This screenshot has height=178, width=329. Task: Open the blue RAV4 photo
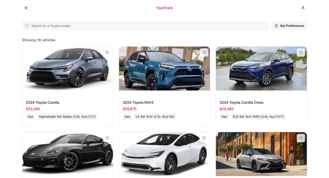[x=164, y=68]
